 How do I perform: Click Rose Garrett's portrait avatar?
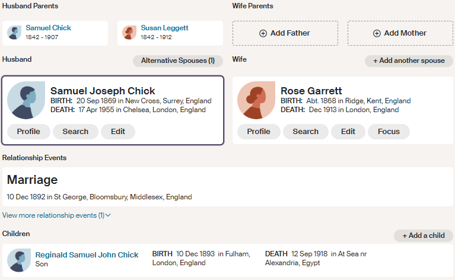point(256,100)
